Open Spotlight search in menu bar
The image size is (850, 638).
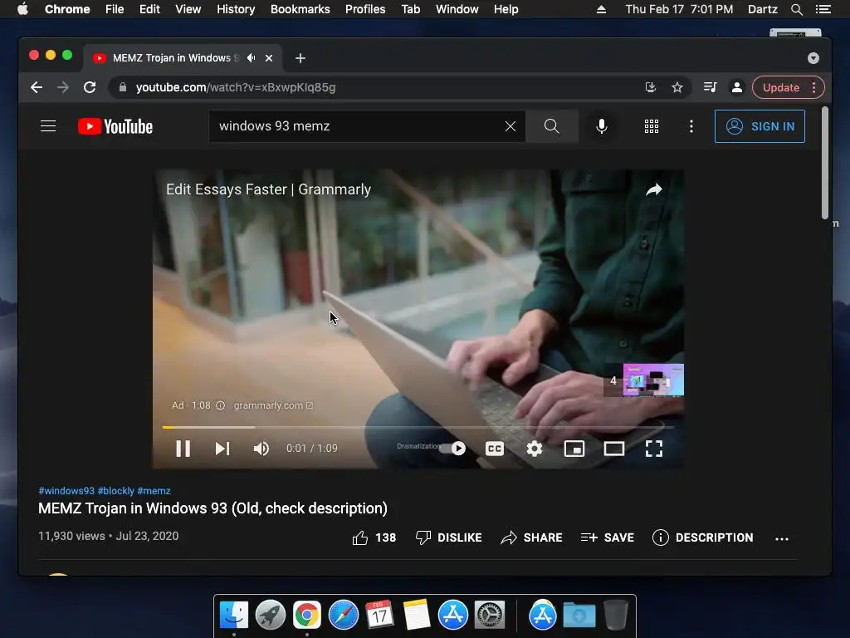tap(796, 9)
